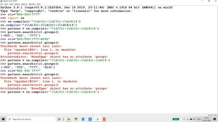Click the orange media player taskbar icon
Screen dimensions: 218x122
104,119
